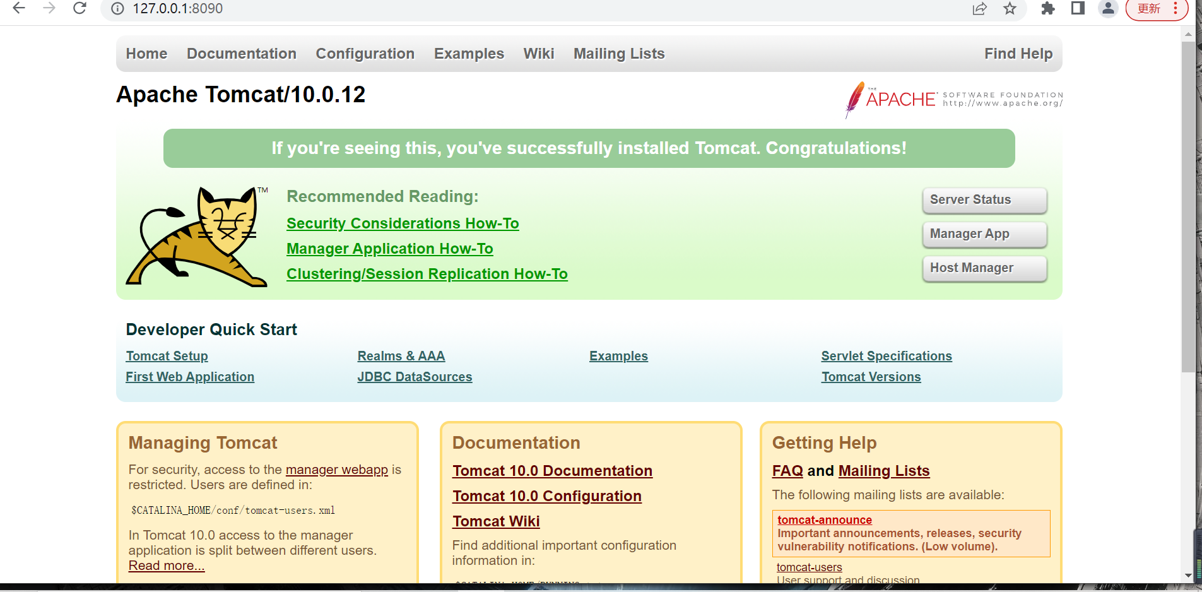The height and width of the screenshot is (592, 1202).
Task: Click the browser forward arrow
Action: pyautogui.click(x=49, y=8)
